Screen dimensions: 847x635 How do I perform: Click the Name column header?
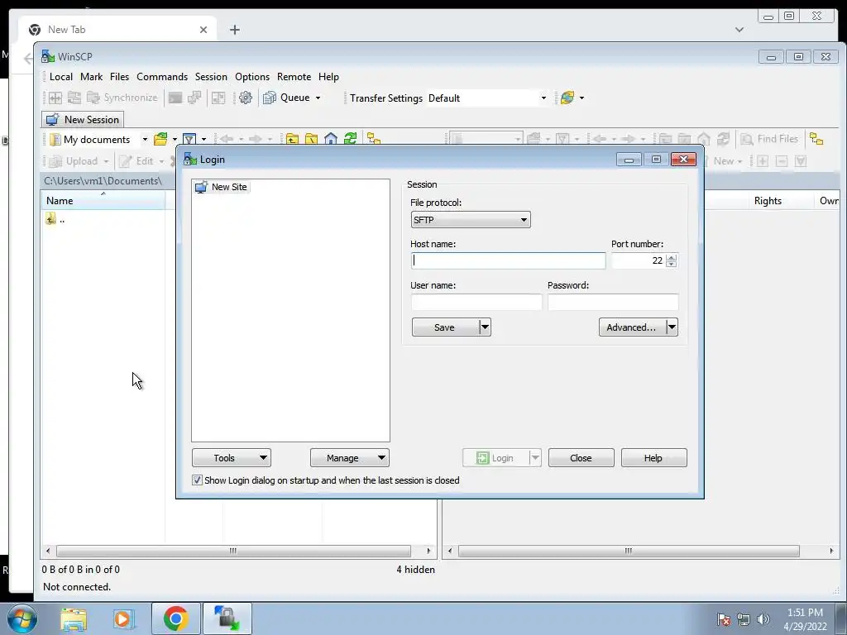pyautogui.click(x=103, y=201)
